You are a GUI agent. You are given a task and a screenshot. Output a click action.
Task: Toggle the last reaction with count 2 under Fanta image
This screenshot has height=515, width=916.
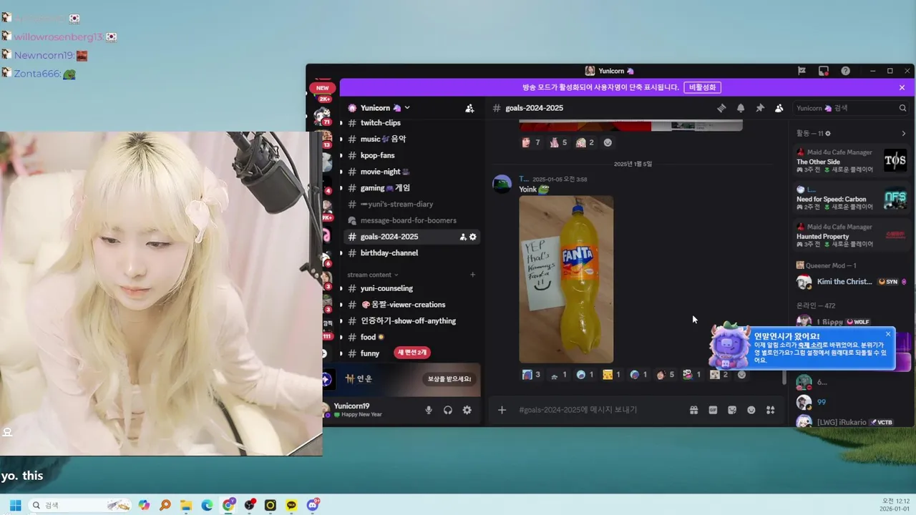(x=718, y=374)
